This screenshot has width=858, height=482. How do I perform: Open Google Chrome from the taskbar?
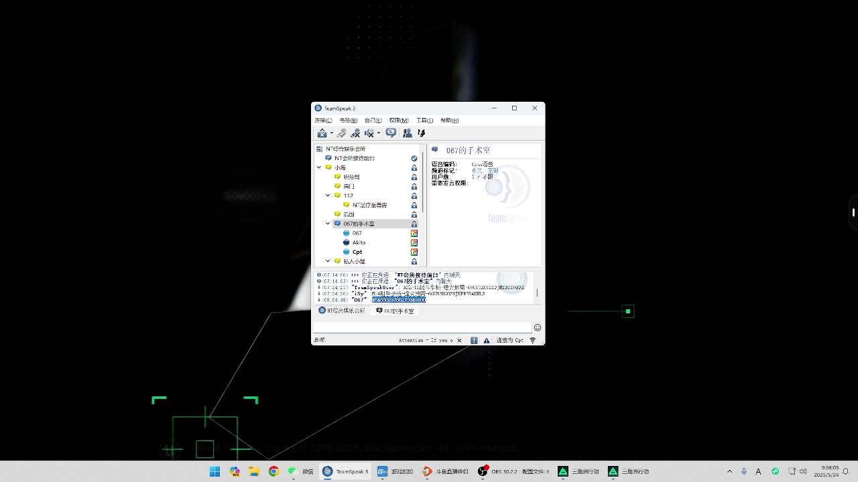(x=273, y=471)
